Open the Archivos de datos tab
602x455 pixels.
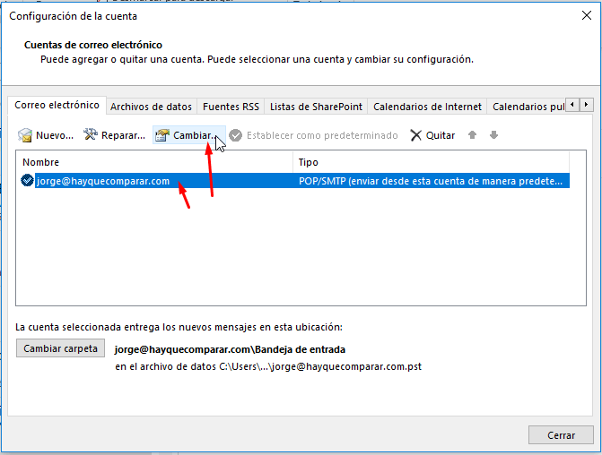151,107
